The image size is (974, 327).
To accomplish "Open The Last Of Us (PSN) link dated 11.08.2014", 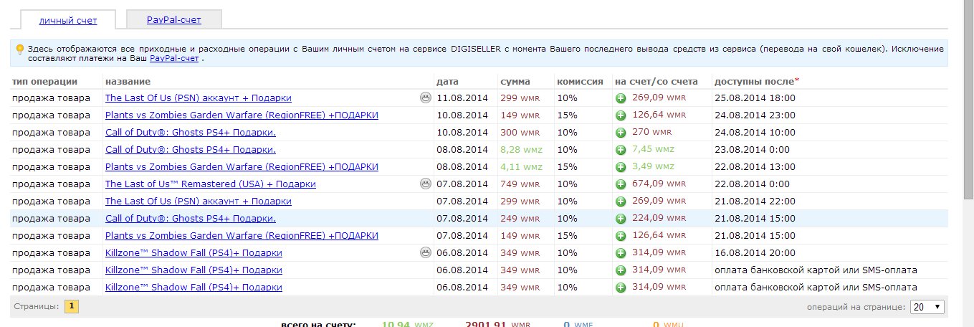I will click(x=199, y=98).
